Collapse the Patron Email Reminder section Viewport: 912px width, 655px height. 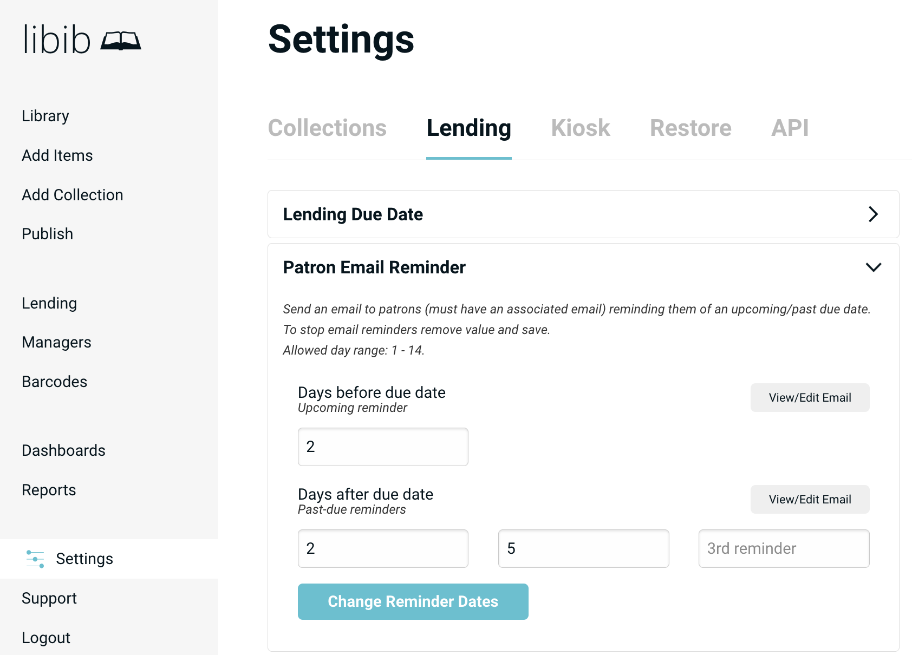pos(873,267)
